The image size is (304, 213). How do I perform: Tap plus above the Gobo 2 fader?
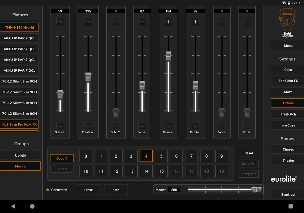click(x=116, y=22)
